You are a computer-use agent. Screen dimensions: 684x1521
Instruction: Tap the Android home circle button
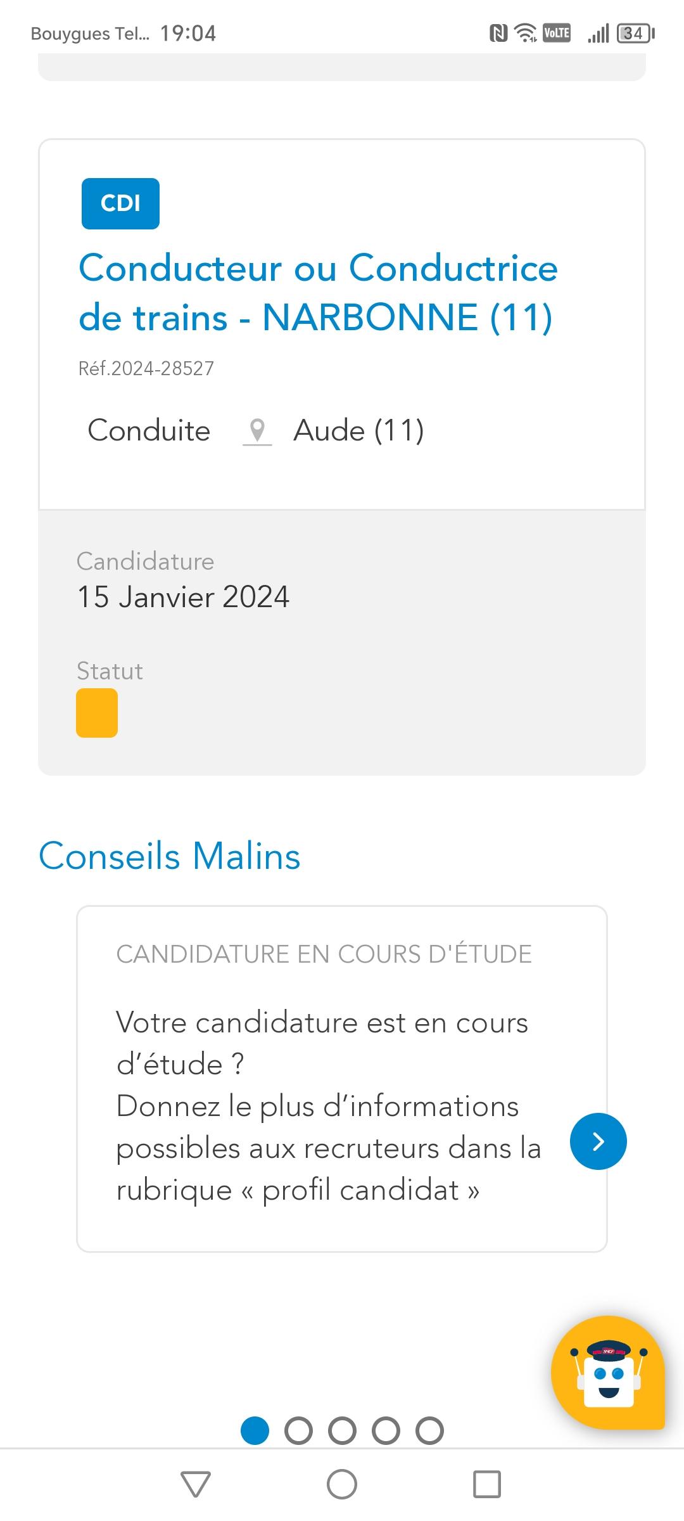342,1484
